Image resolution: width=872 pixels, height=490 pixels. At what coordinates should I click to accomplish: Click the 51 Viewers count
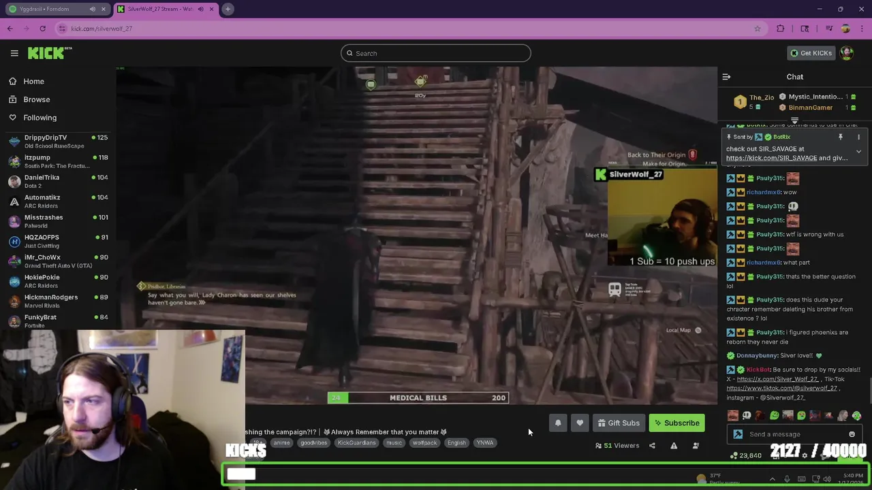click(617, 446)
